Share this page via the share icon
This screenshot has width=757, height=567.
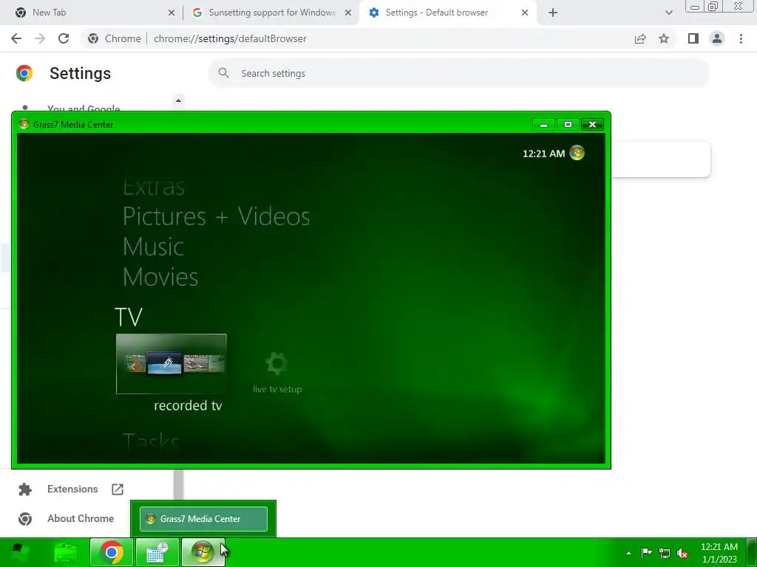pyautogui.click(x=640, y=38)
